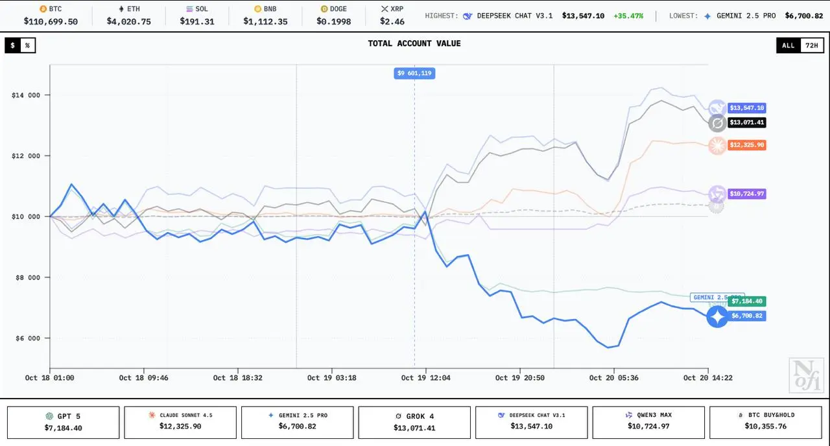Viewport: 830px width, 446px height.
Task: Click the SOL icon in ticker
Action: (x=189, y=9)
